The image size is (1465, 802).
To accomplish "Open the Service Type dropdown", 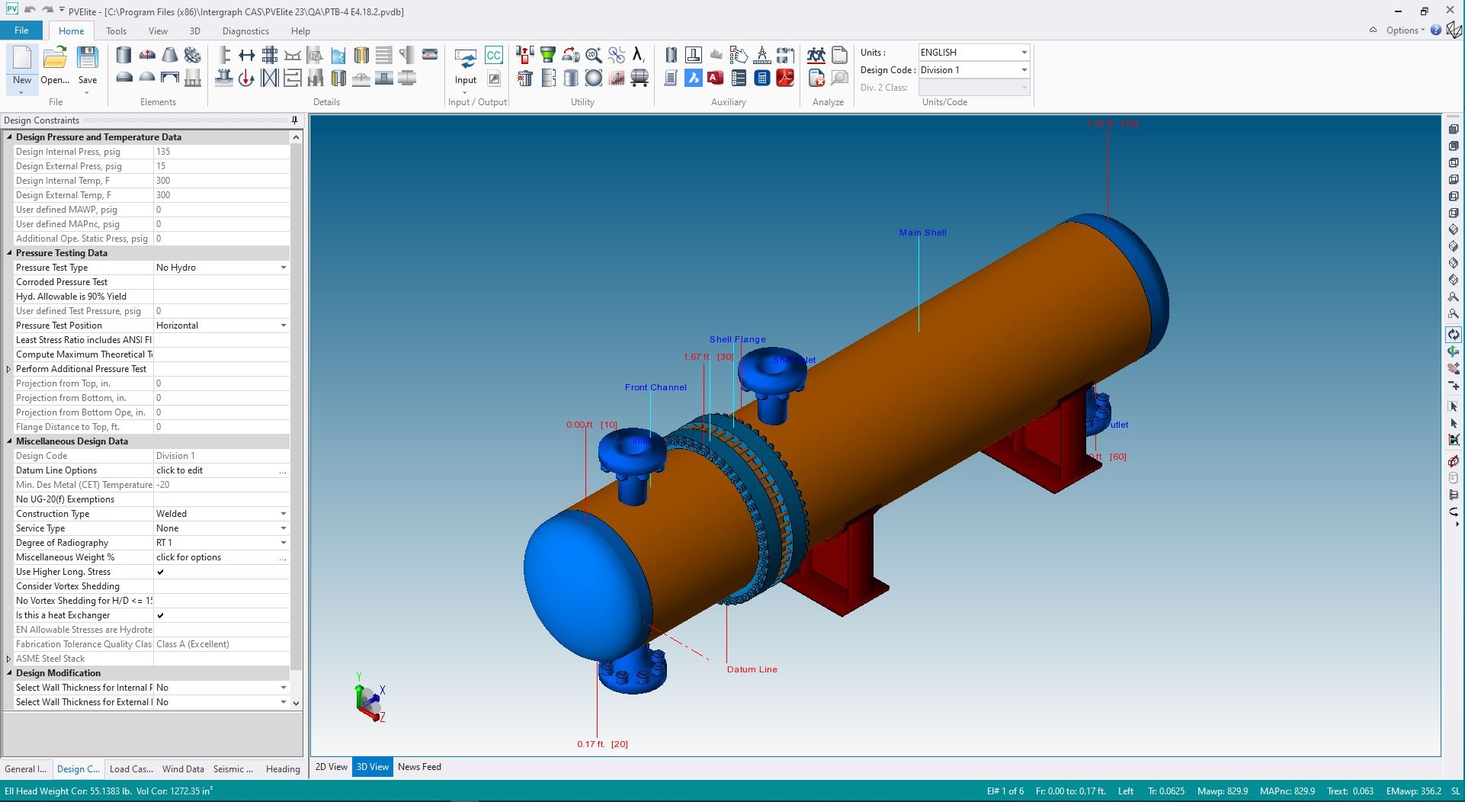I will click(284, 528).
